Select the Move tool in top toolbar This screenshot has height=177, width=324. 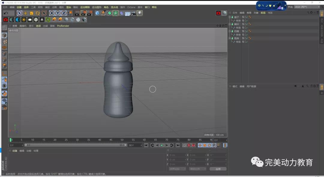point(25,13)
